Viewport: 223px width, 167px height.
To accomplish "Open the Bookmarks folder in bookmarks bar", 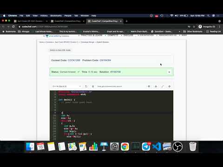I will coord(9,32).
